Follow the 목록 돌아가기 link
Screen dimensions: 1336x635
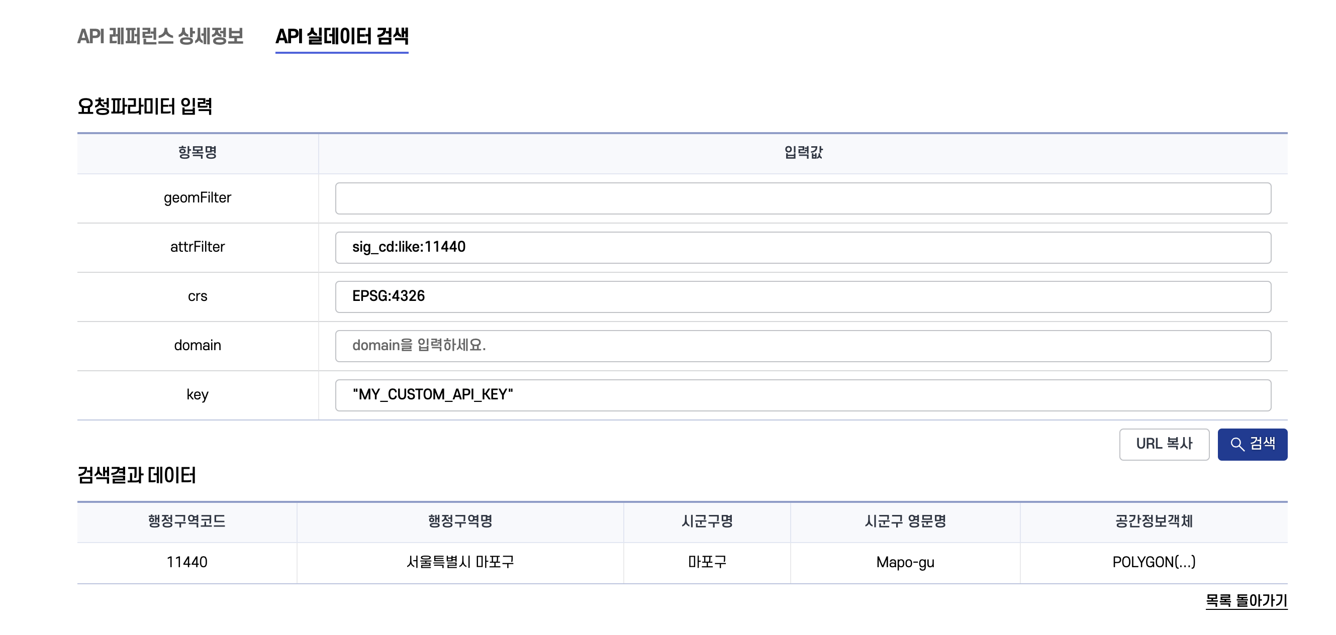[1246, 600]
